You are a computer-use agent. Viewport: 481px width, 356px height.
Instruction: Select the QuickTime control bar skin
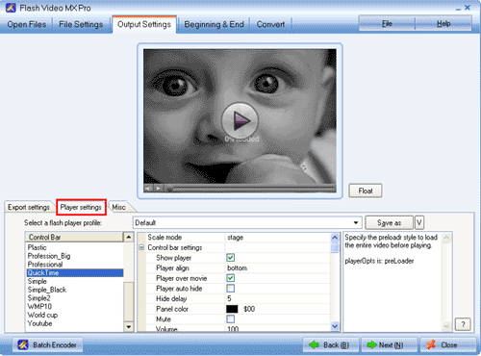(75, 272)
